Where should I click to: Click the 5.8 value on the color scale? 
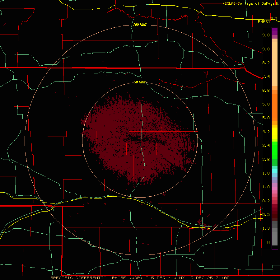(266, 104)
